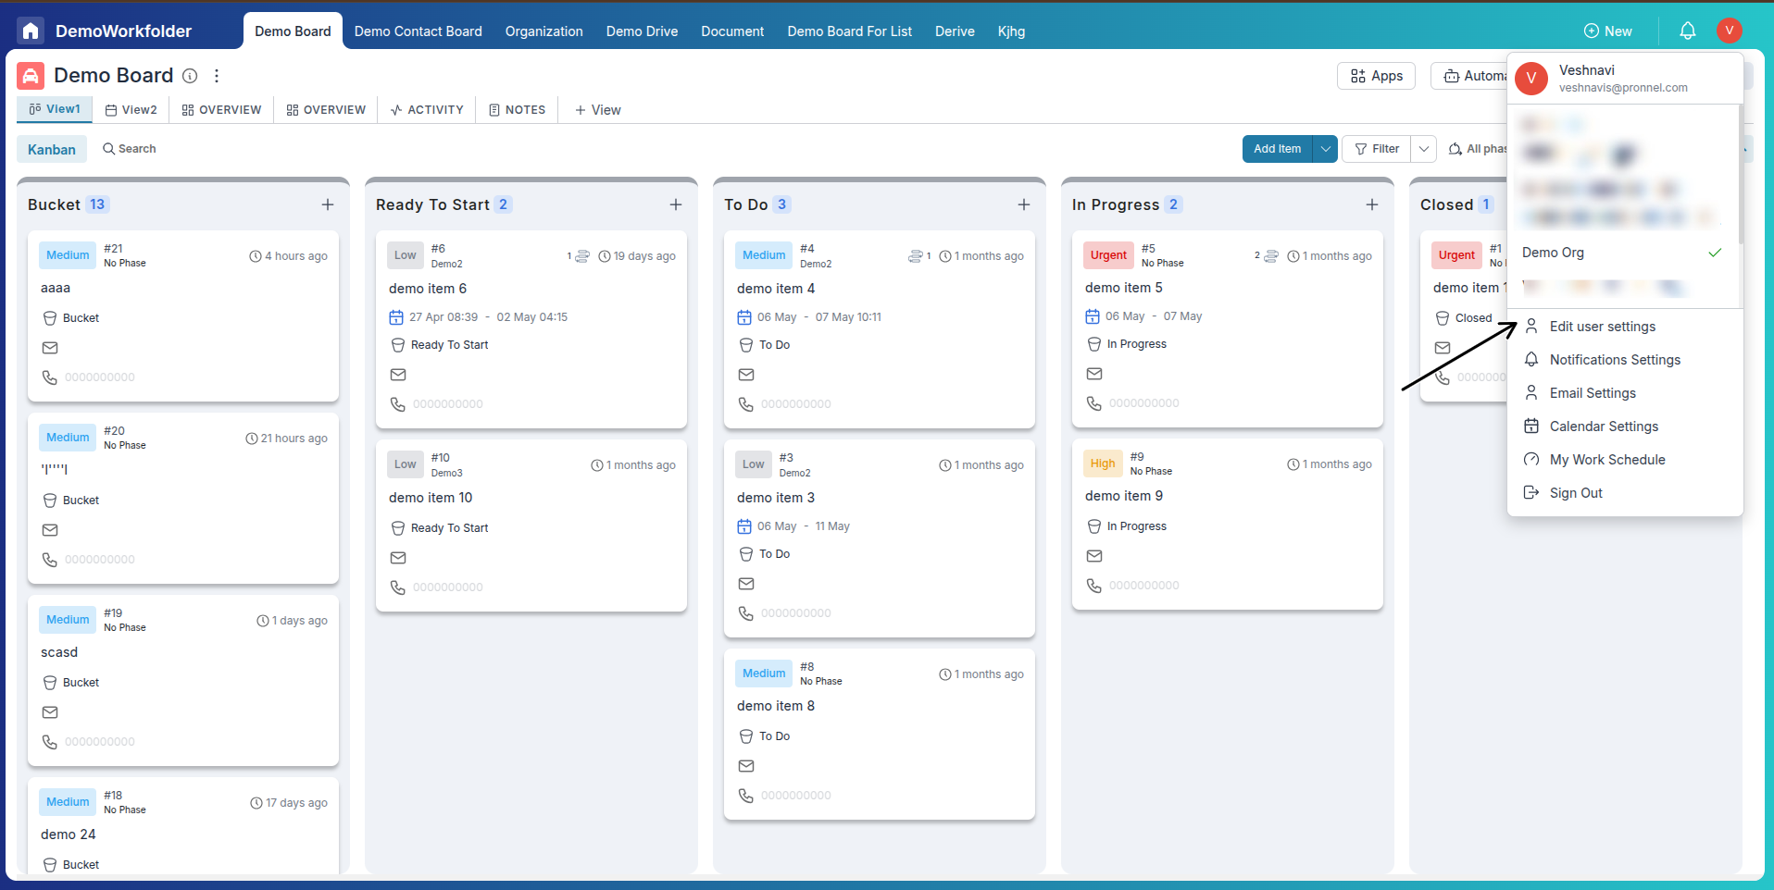
Task: Click the user menu scrollbar
Action: click(1741, 176)
